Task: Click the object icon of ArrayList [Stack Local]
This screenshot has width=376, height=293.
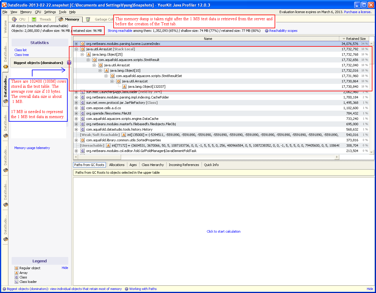Action: (x=83, y=49)
